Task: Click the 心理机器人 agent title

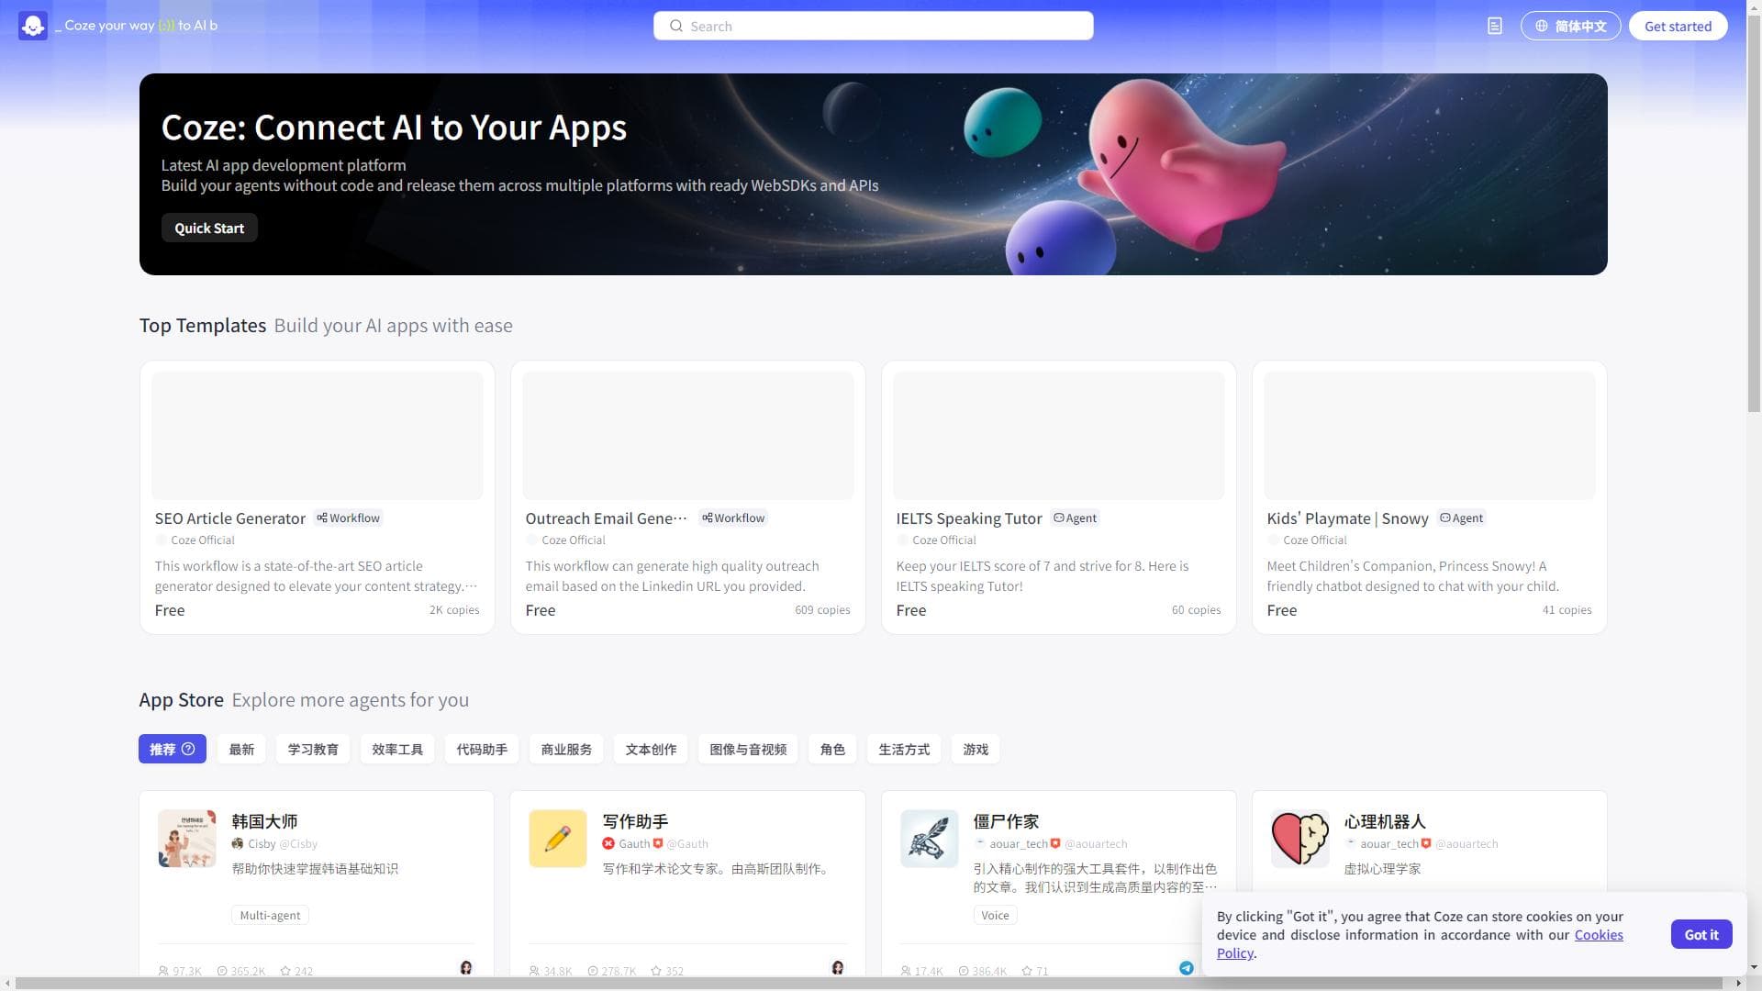Action: pos(1385,821)
